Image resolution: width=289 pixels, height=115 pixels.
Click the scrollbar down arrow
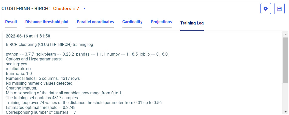coord(285,111)
